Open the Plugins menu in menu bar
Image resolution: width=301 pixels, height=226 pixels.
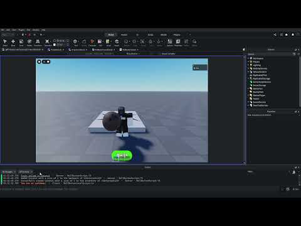(21, 30)
